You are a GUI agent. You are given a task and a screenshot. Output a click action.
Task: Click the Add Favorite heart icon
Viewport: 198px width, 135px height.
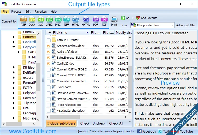[138, 18]
